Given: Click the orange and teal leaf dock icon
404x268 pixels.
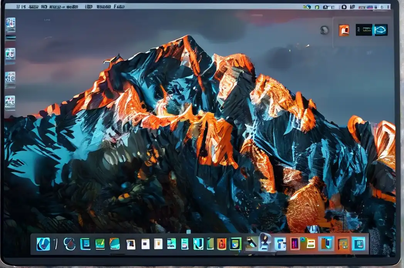Looking at the screenshot, I should pos(114,243).
